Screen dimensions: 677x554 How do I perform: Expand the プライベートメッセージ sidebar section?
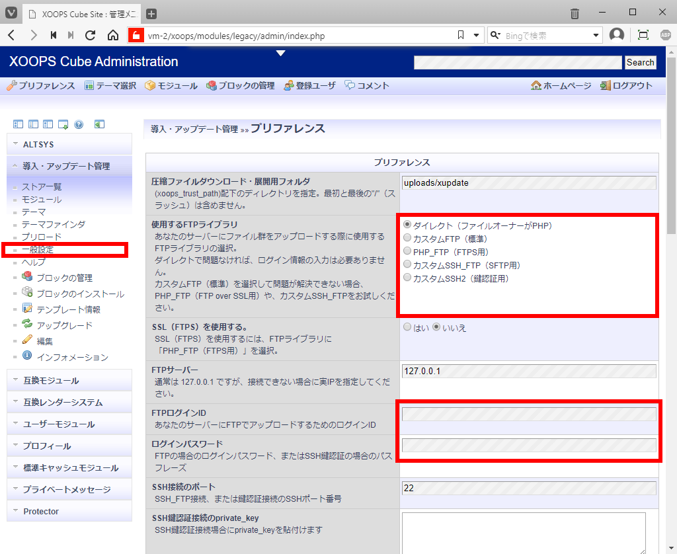click(69, 489)
